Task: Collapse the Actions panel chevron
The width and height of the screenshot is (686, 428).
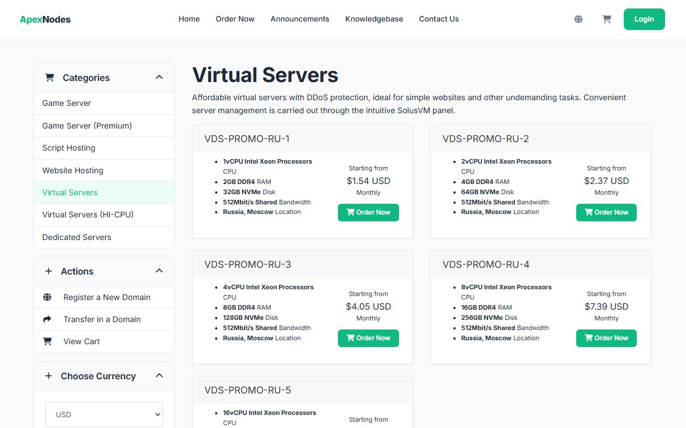Action: click(159, 271)
